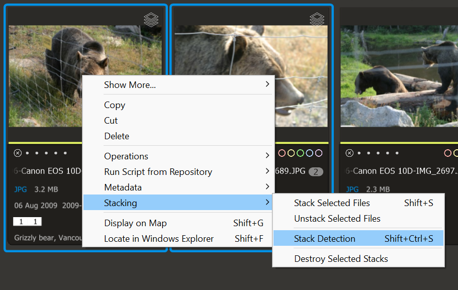
Task: Click the fifth star dot on first card
Action: [x=65, y=153]
